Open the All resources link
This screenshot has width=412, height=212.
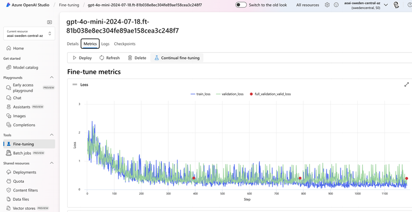[308, 5]
